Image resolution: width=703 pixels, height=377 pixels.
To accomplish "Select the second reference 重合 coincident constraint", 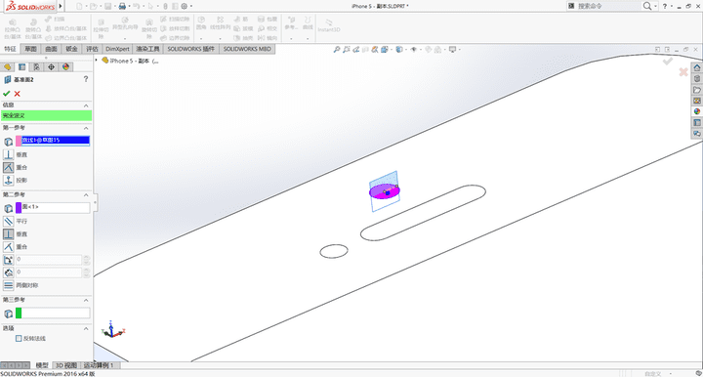I will [x=8, y=246].
